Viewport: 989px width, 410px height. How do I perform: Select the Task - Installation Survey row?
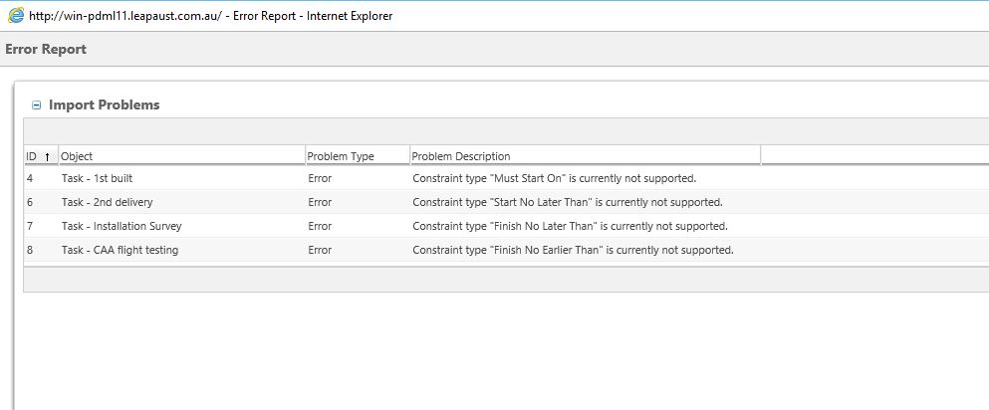point(122,226)
